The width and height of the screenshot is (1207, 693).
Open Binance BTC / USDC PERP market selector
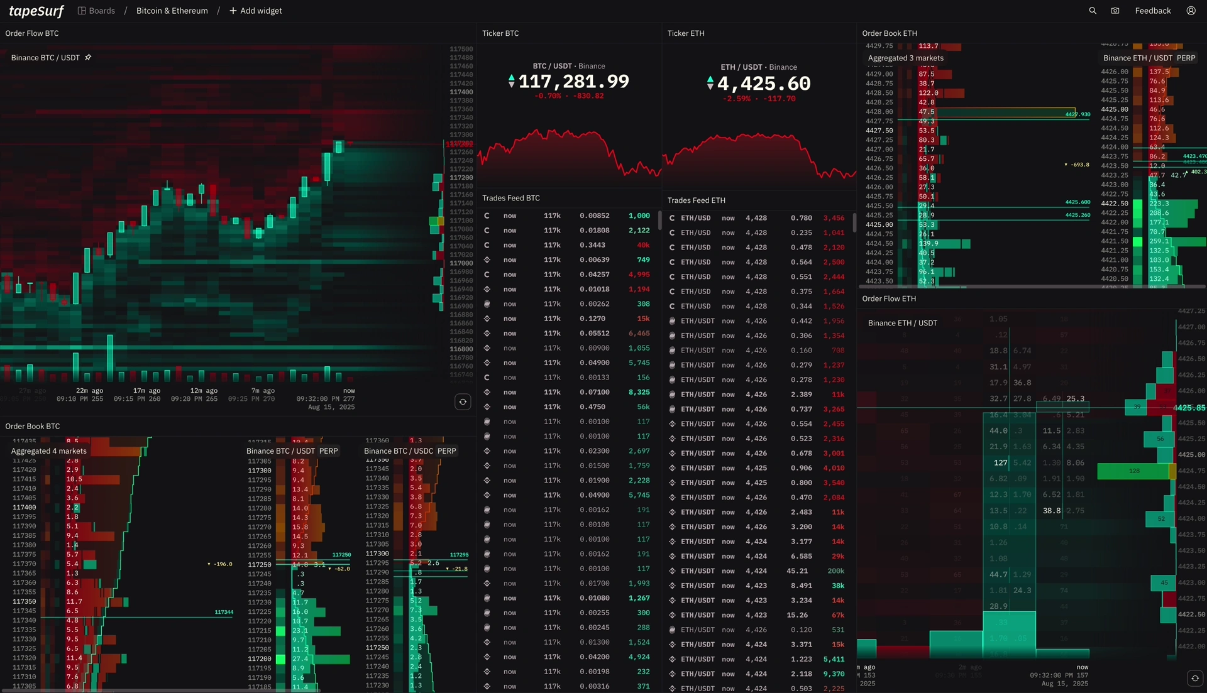pyautogui.click(x=410, y=451)
